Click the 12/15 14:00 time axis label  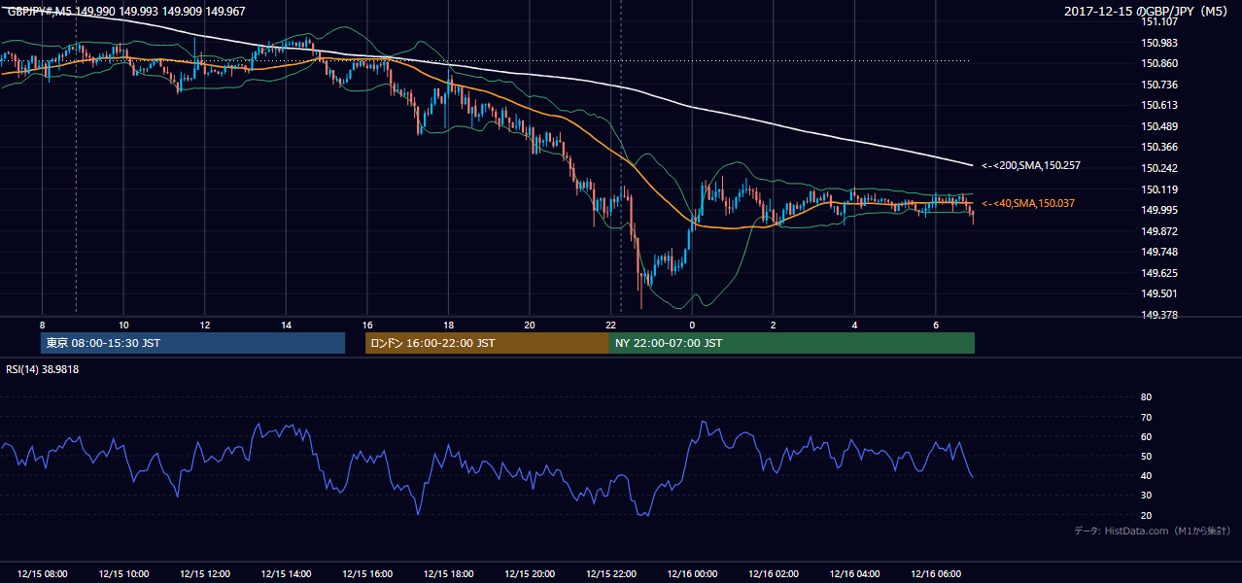tap(286, 574)
